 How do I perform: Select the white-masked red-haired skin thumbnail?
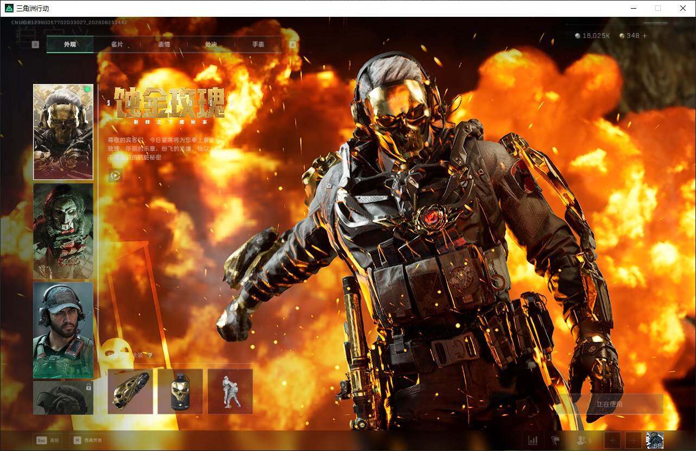pos(63,231)
